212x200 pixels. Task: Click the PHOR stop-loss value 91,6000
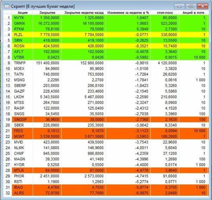pos(170,176)
